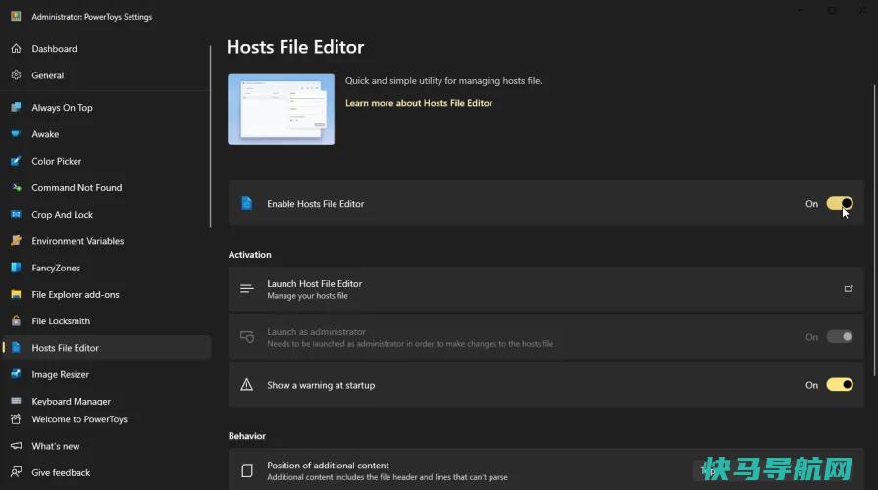The width and height of the screenshot is (878, 490).
Task: Click the Dashboard home icon
Action: pyautogui.click(x=16, y=49)
